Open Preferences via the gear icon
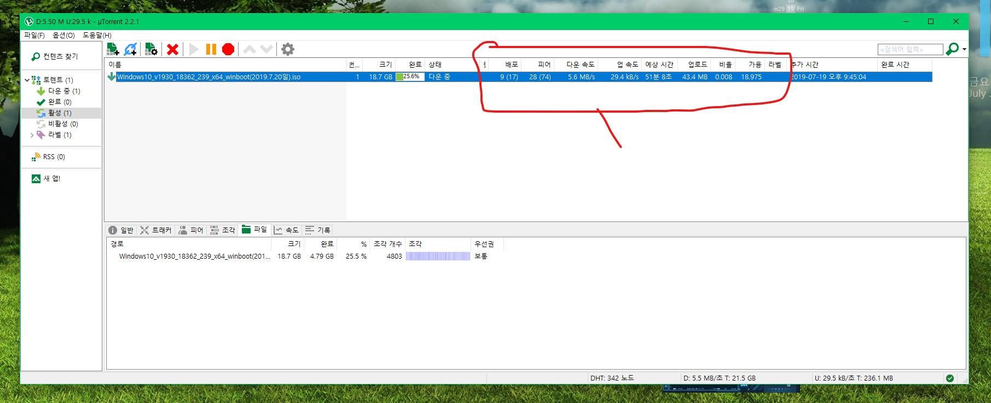Viewport: 991px width, 403px height. (288, 49)
